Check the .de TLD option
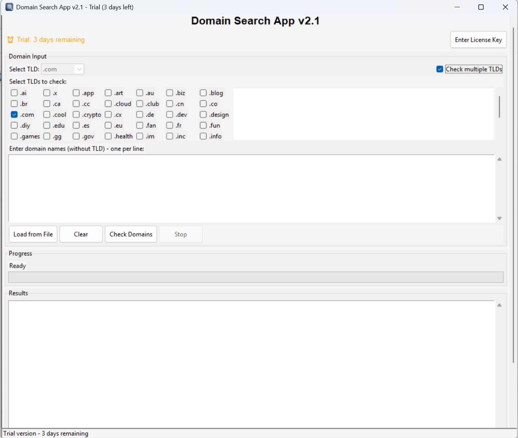 140,115
